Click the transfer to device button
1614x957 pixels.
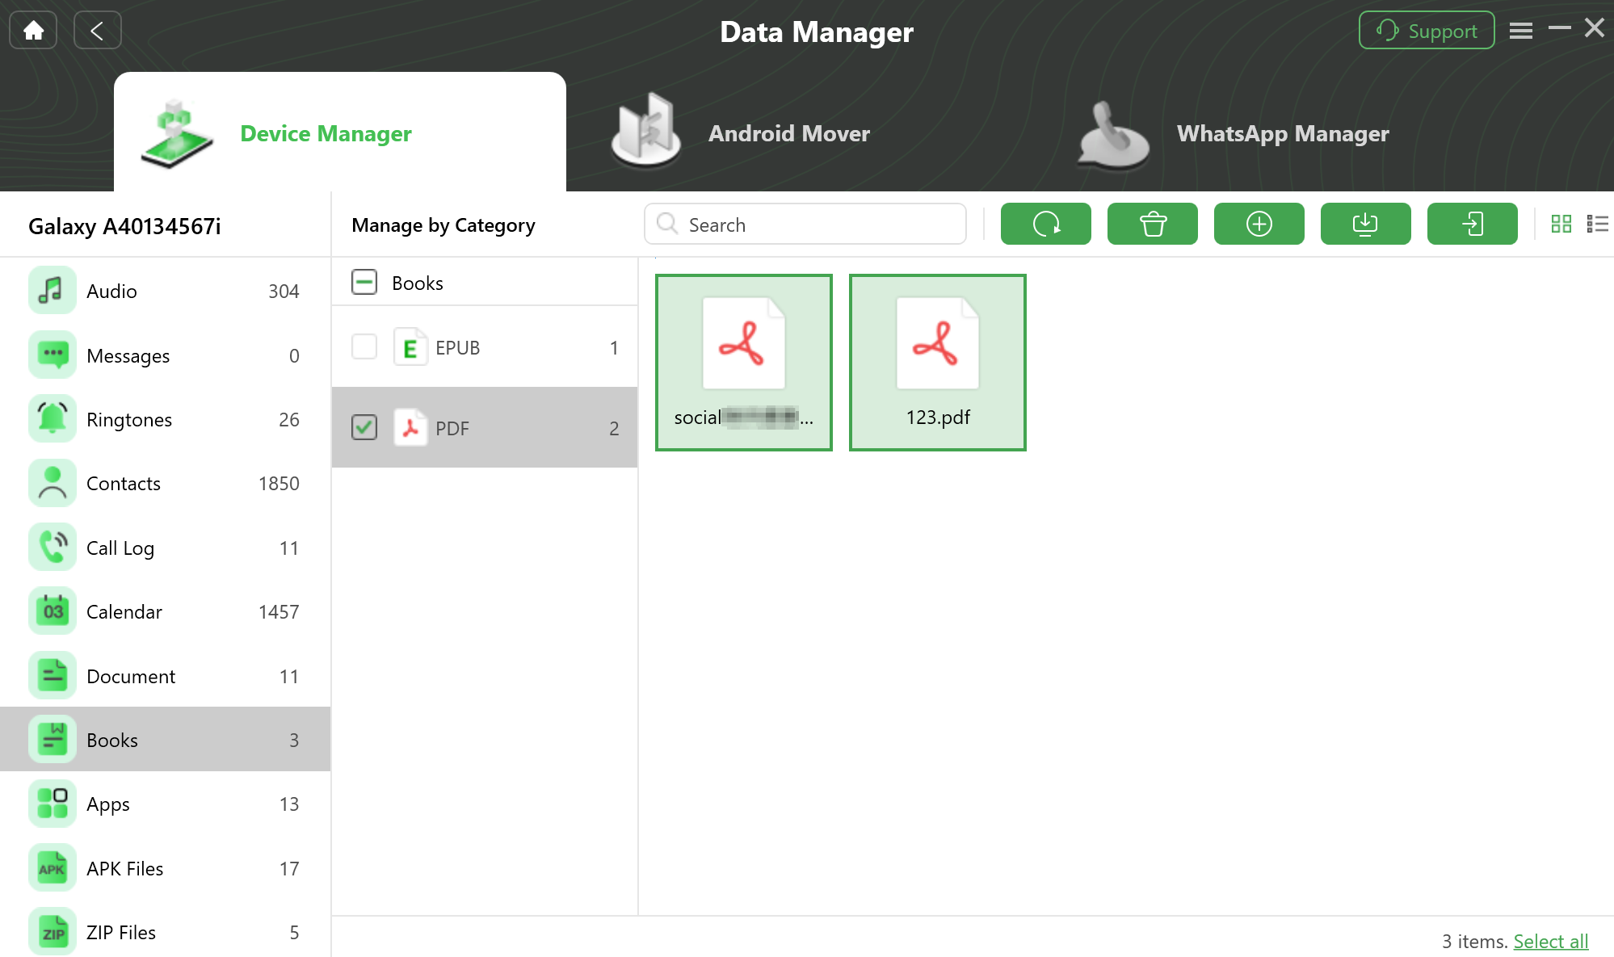click(1473, 224)
